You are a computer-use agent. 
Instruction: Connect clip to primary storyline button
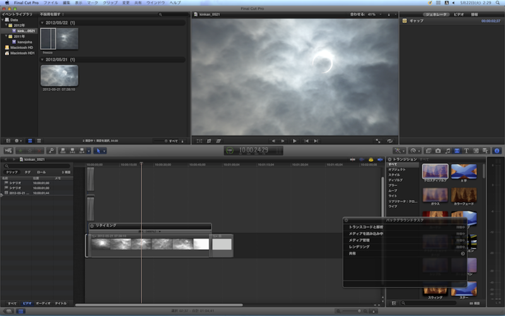pyautogui.click(x=63, y=150)
